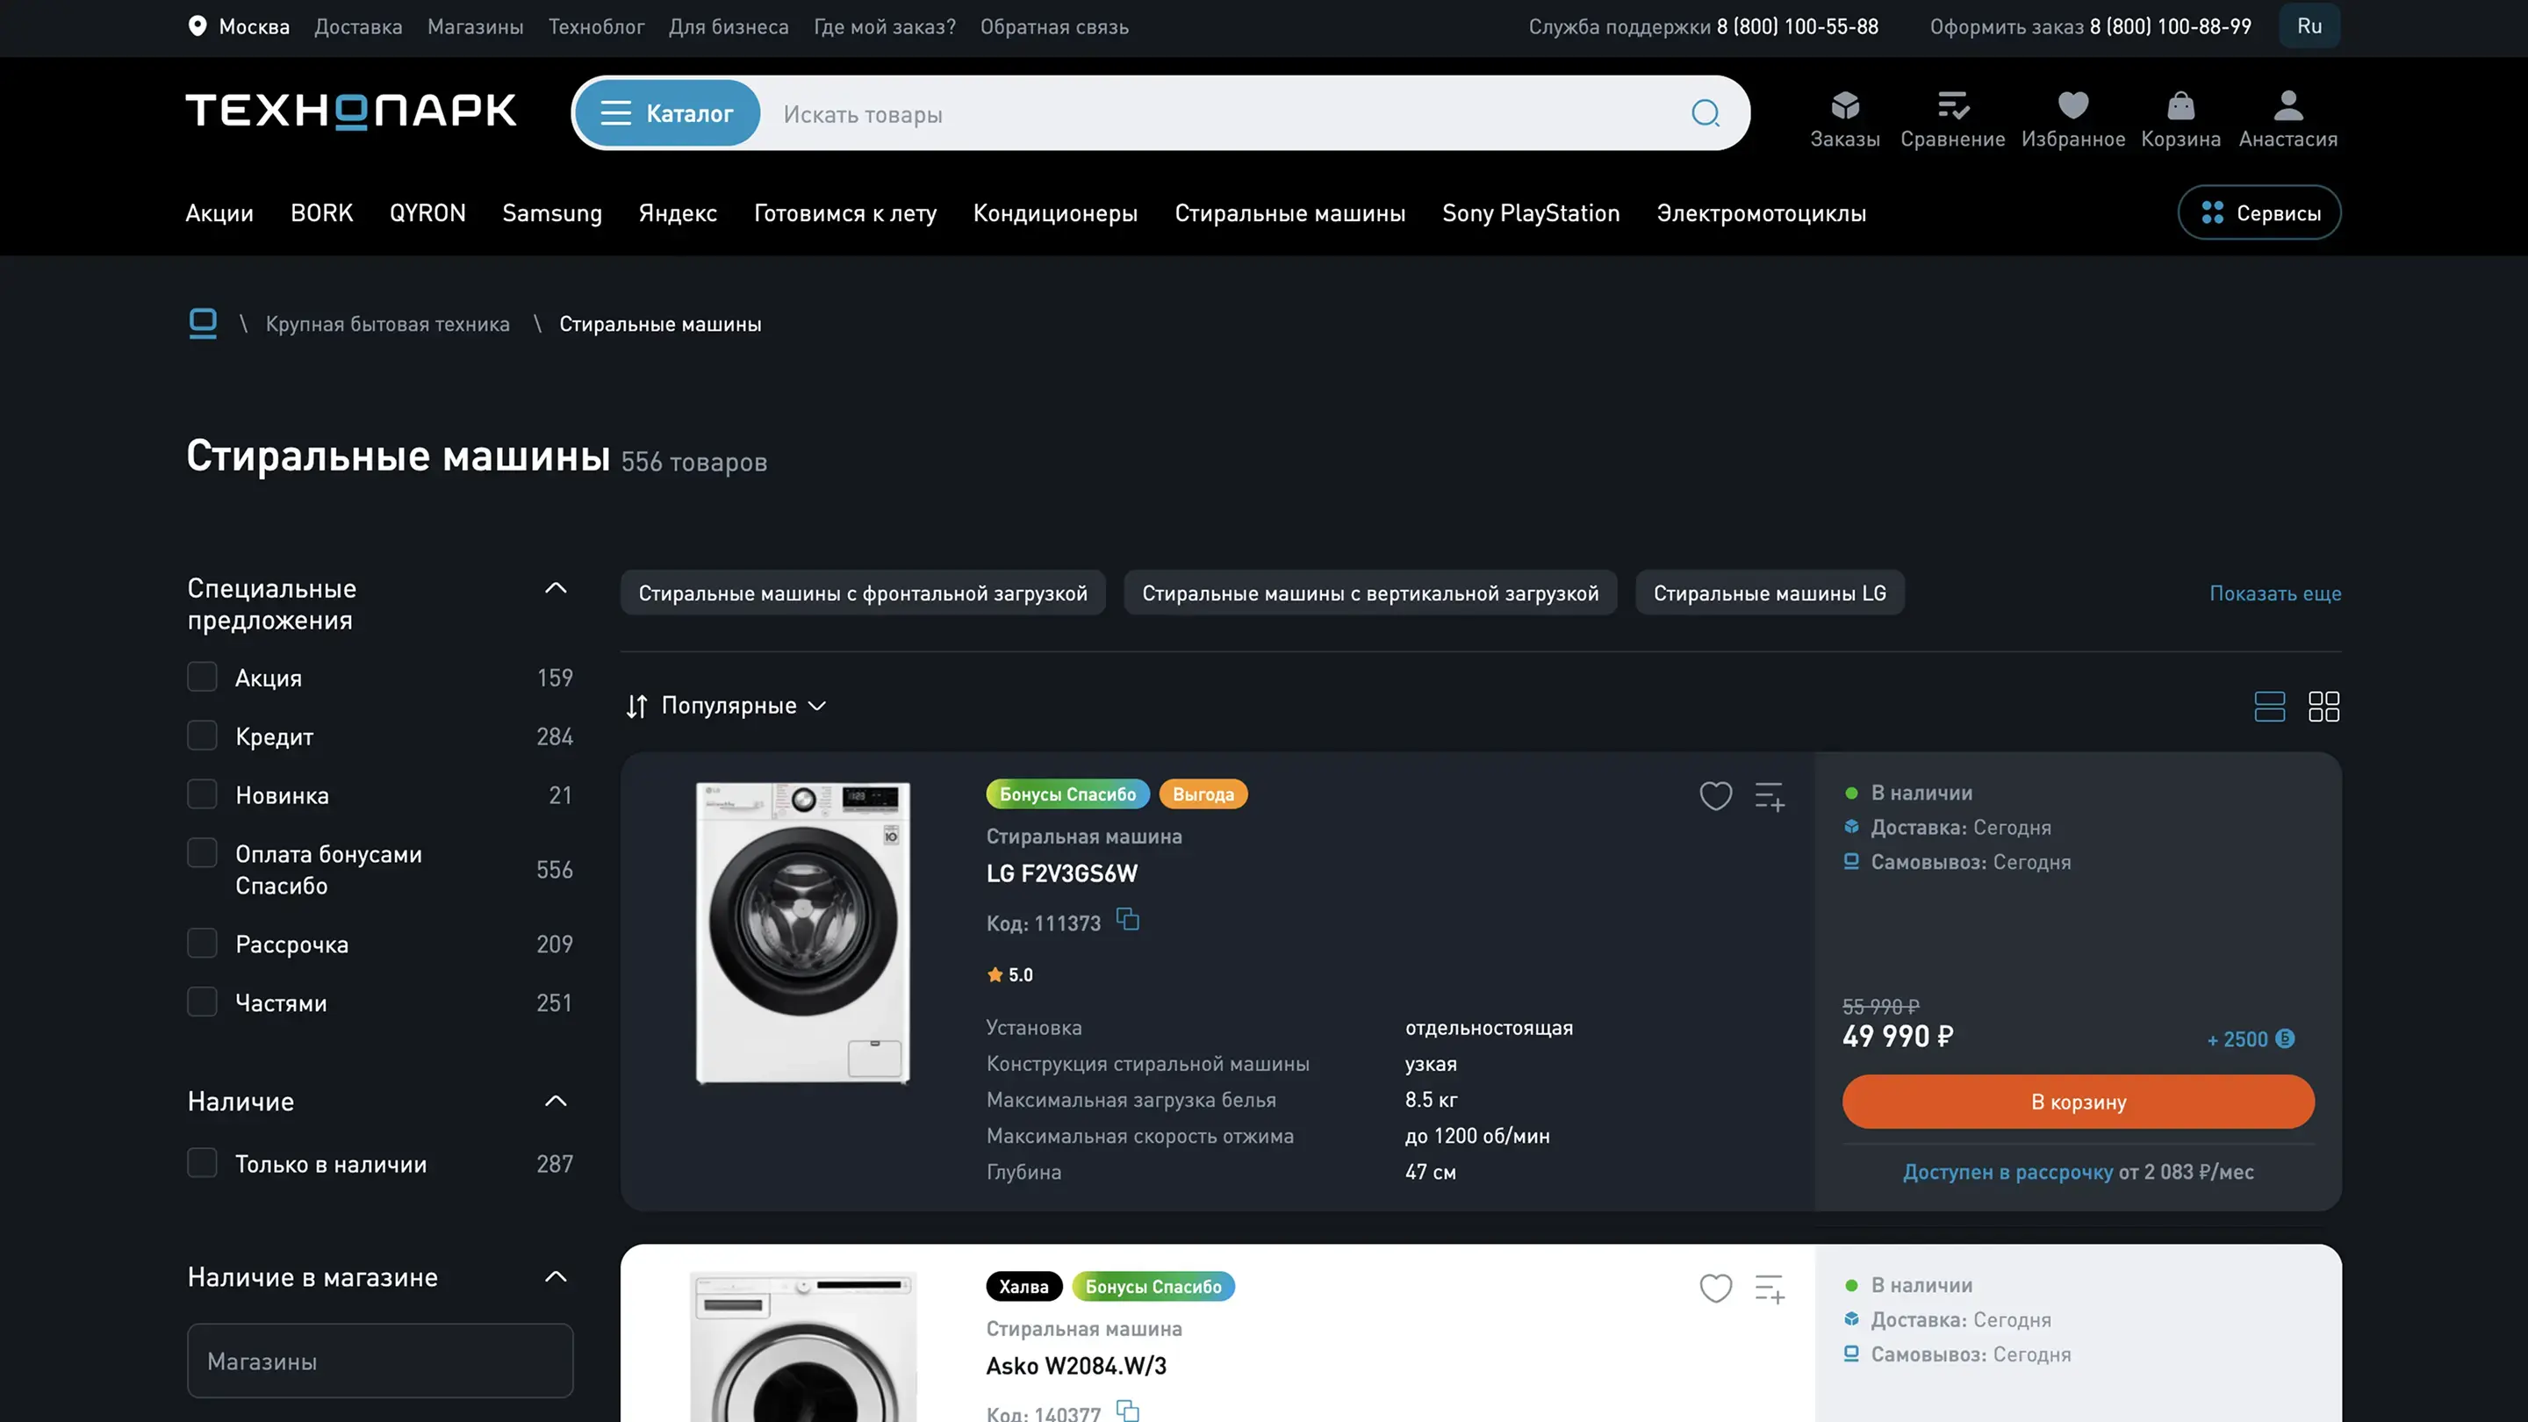
Task: Open the Корзина cart icon
Action: (x=2180, y=118)
